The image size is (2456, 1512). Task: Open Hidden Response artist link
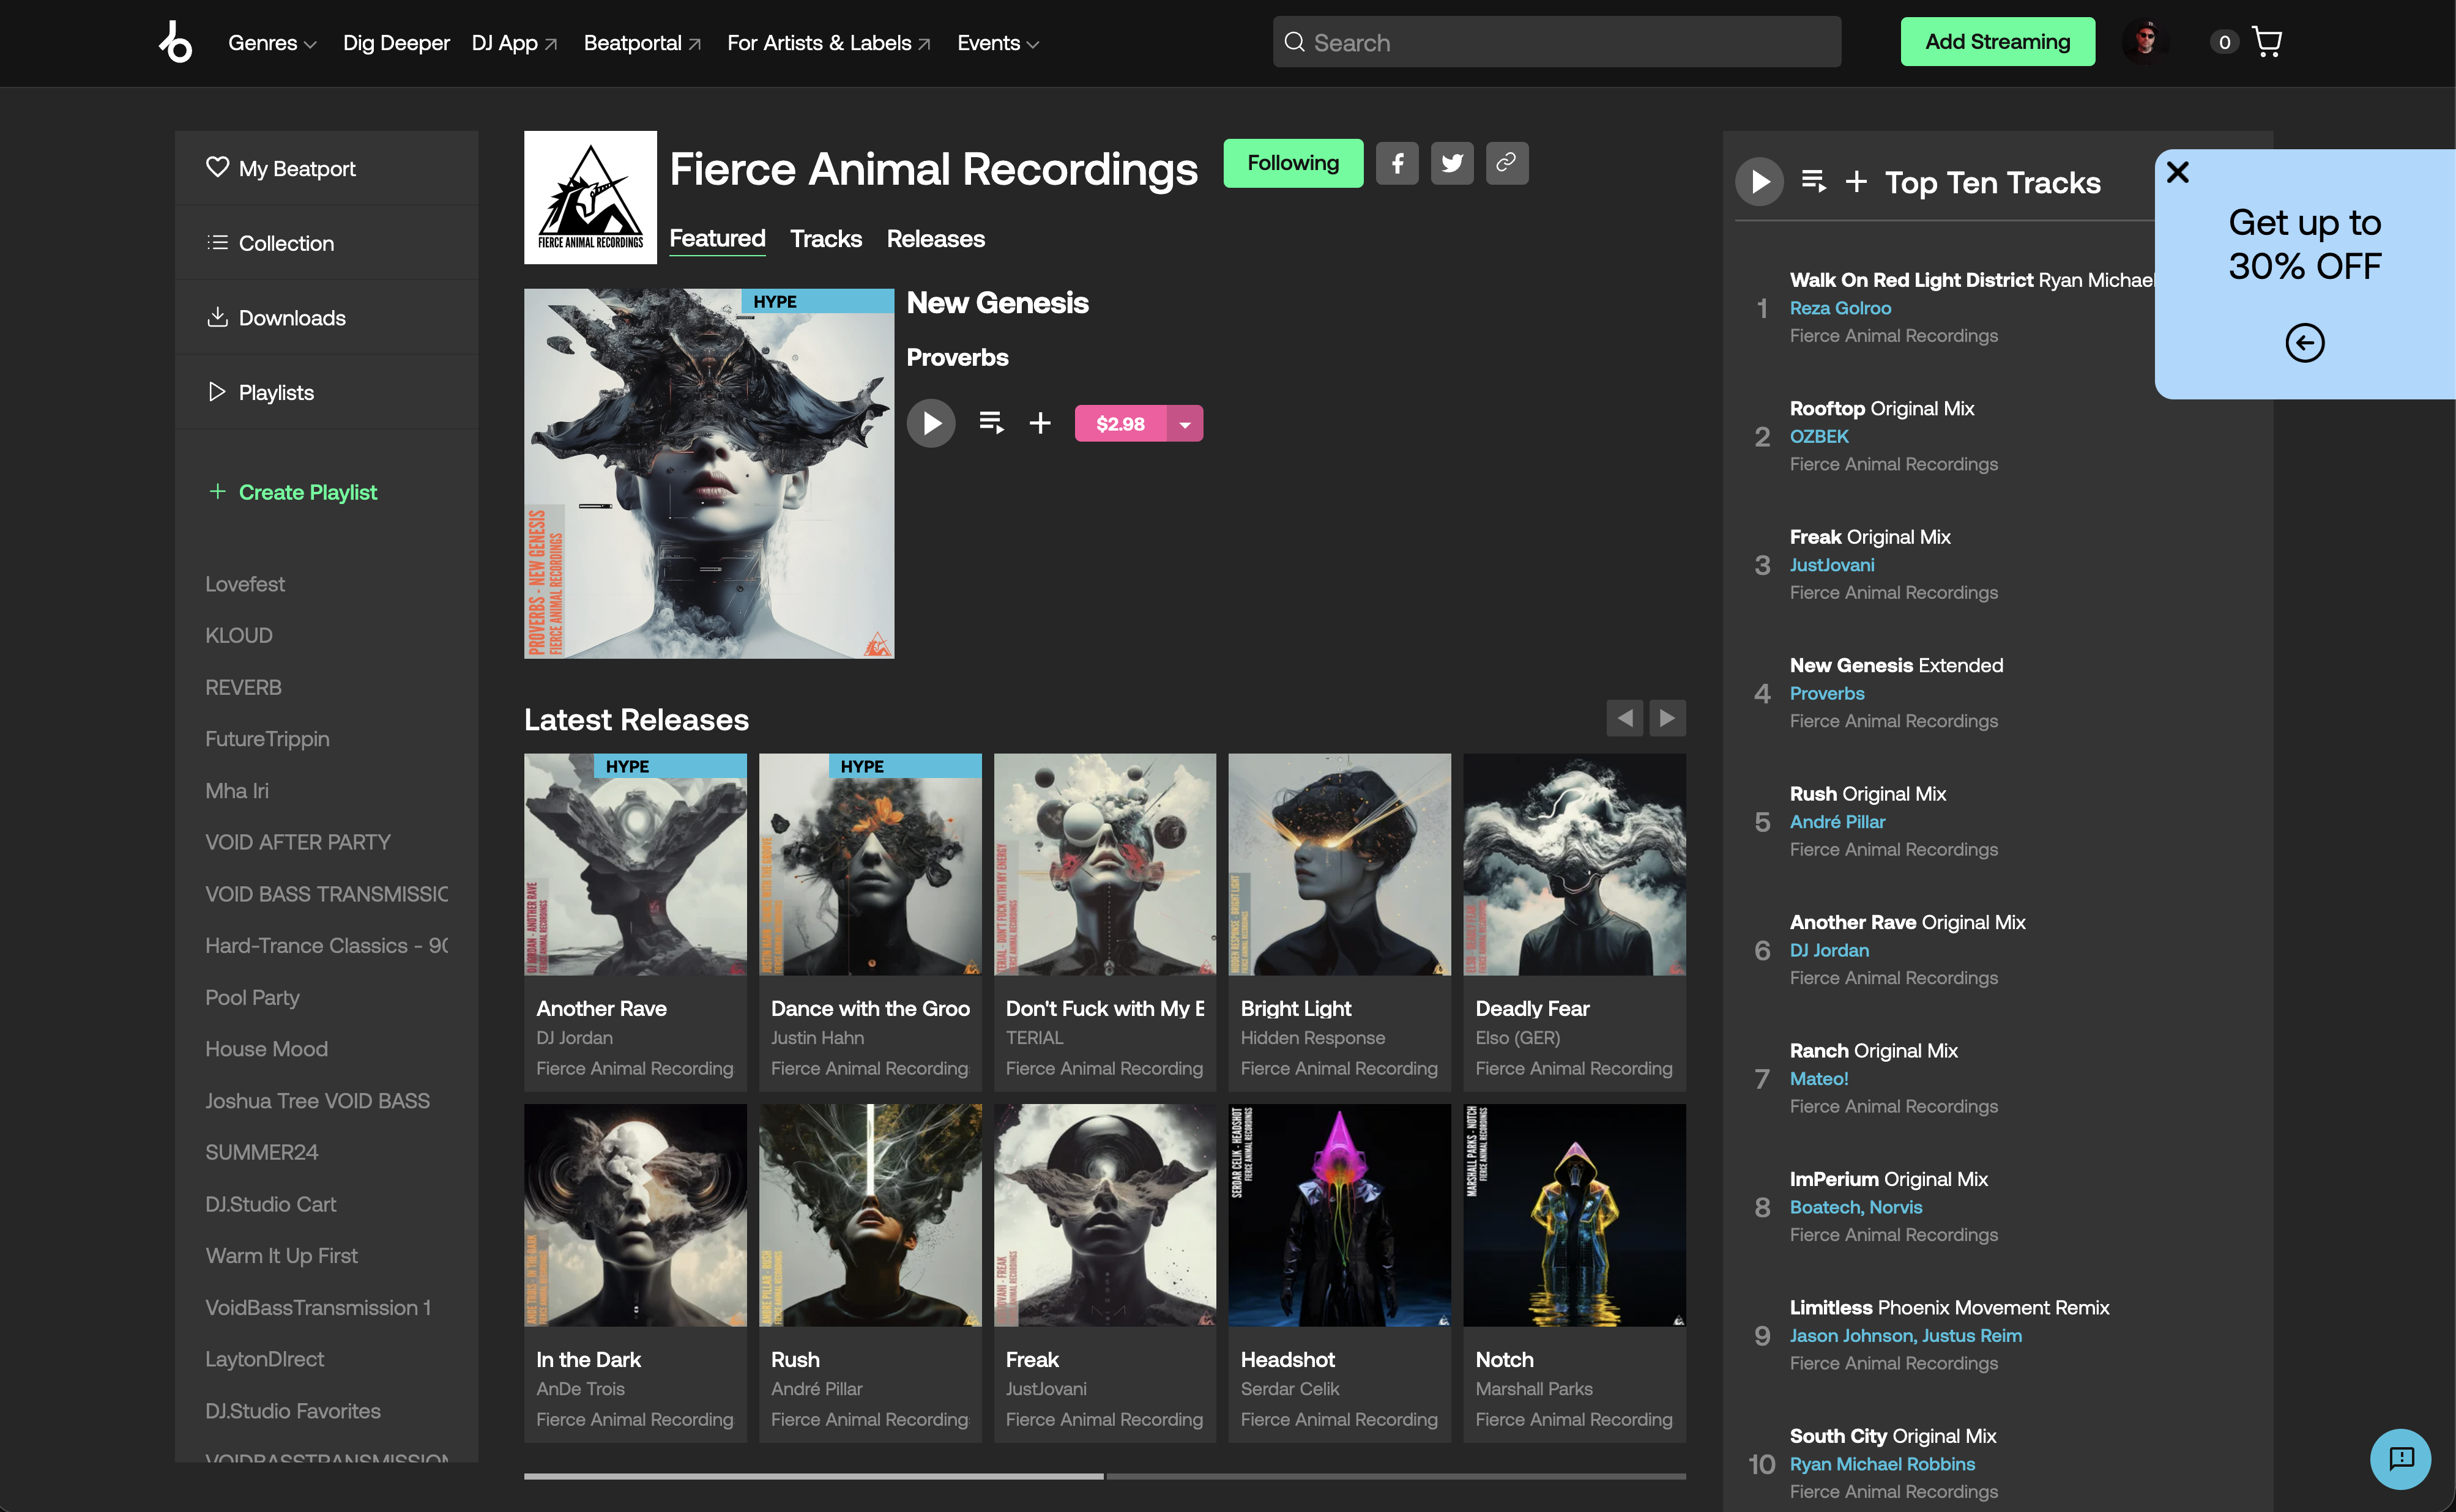point(1312,1038)
